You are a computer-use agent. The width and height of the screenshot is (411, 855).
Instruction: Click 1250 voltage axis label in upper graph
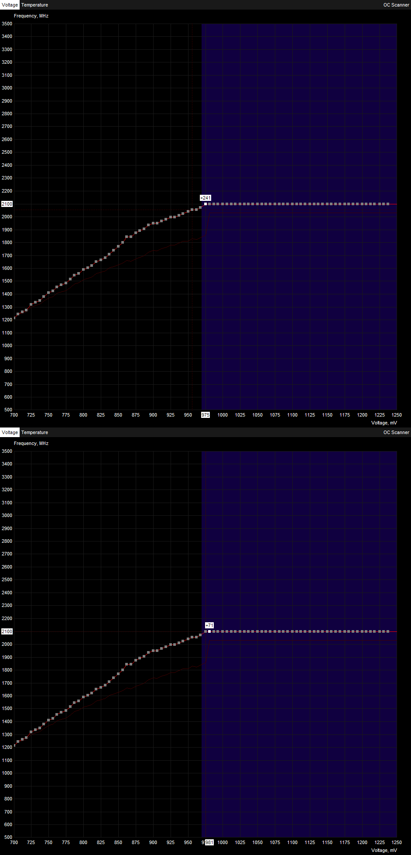coord(397,415)
